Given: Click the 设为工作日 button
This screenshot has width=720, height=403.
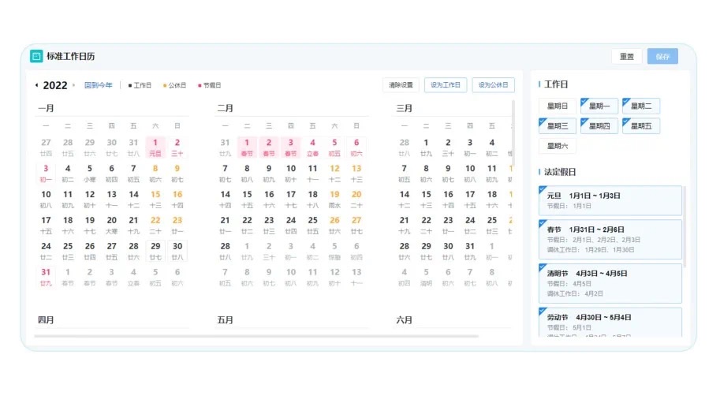Looking at the screenshot, I should (x=446, y=85).
